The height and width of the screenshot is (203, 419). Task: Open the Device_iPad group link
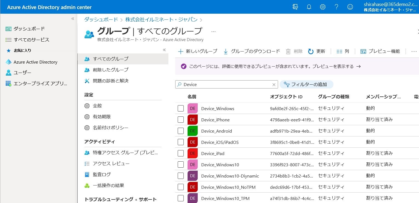click(213, 153)
